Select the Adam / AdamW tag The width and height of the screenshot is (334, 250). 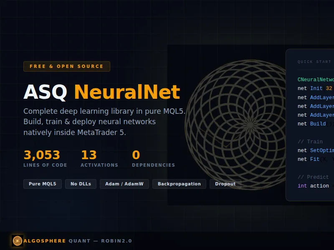coord(124,184)
